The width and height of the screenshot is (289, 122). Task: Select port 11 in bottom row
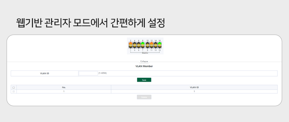coord(152,47)
